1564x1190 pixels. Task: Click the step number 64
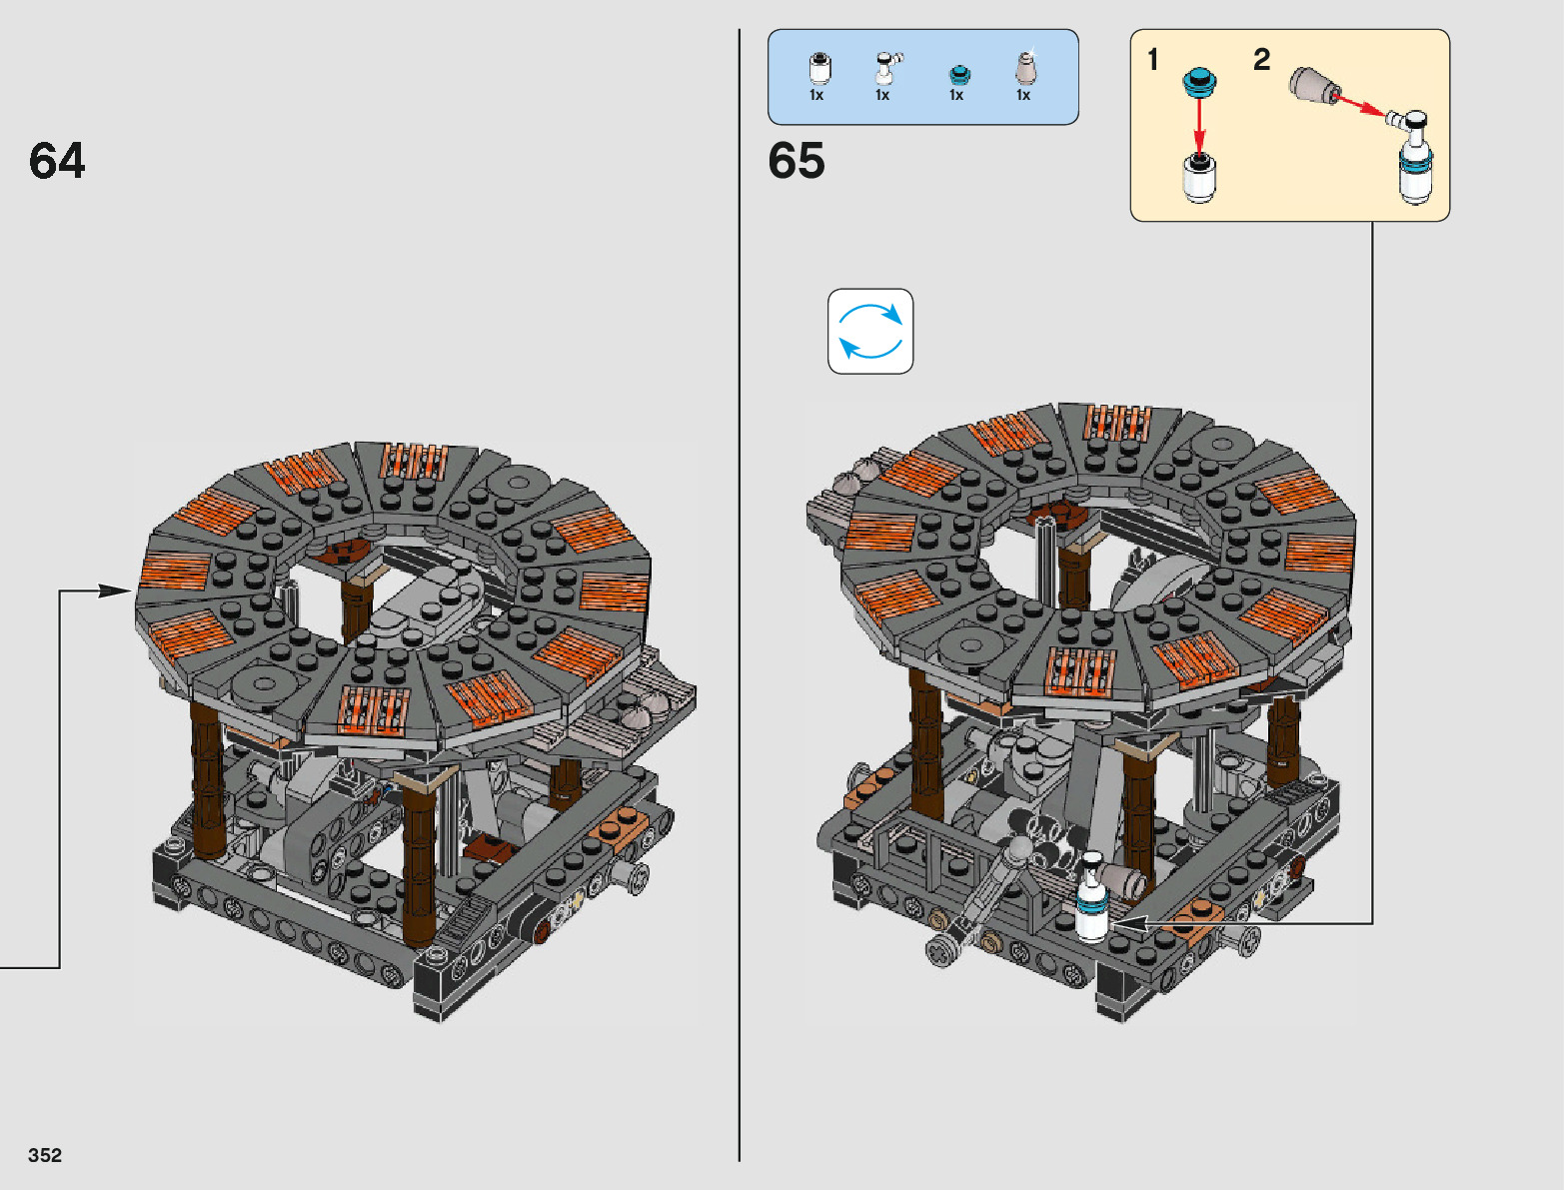click(x=57, y=161)
